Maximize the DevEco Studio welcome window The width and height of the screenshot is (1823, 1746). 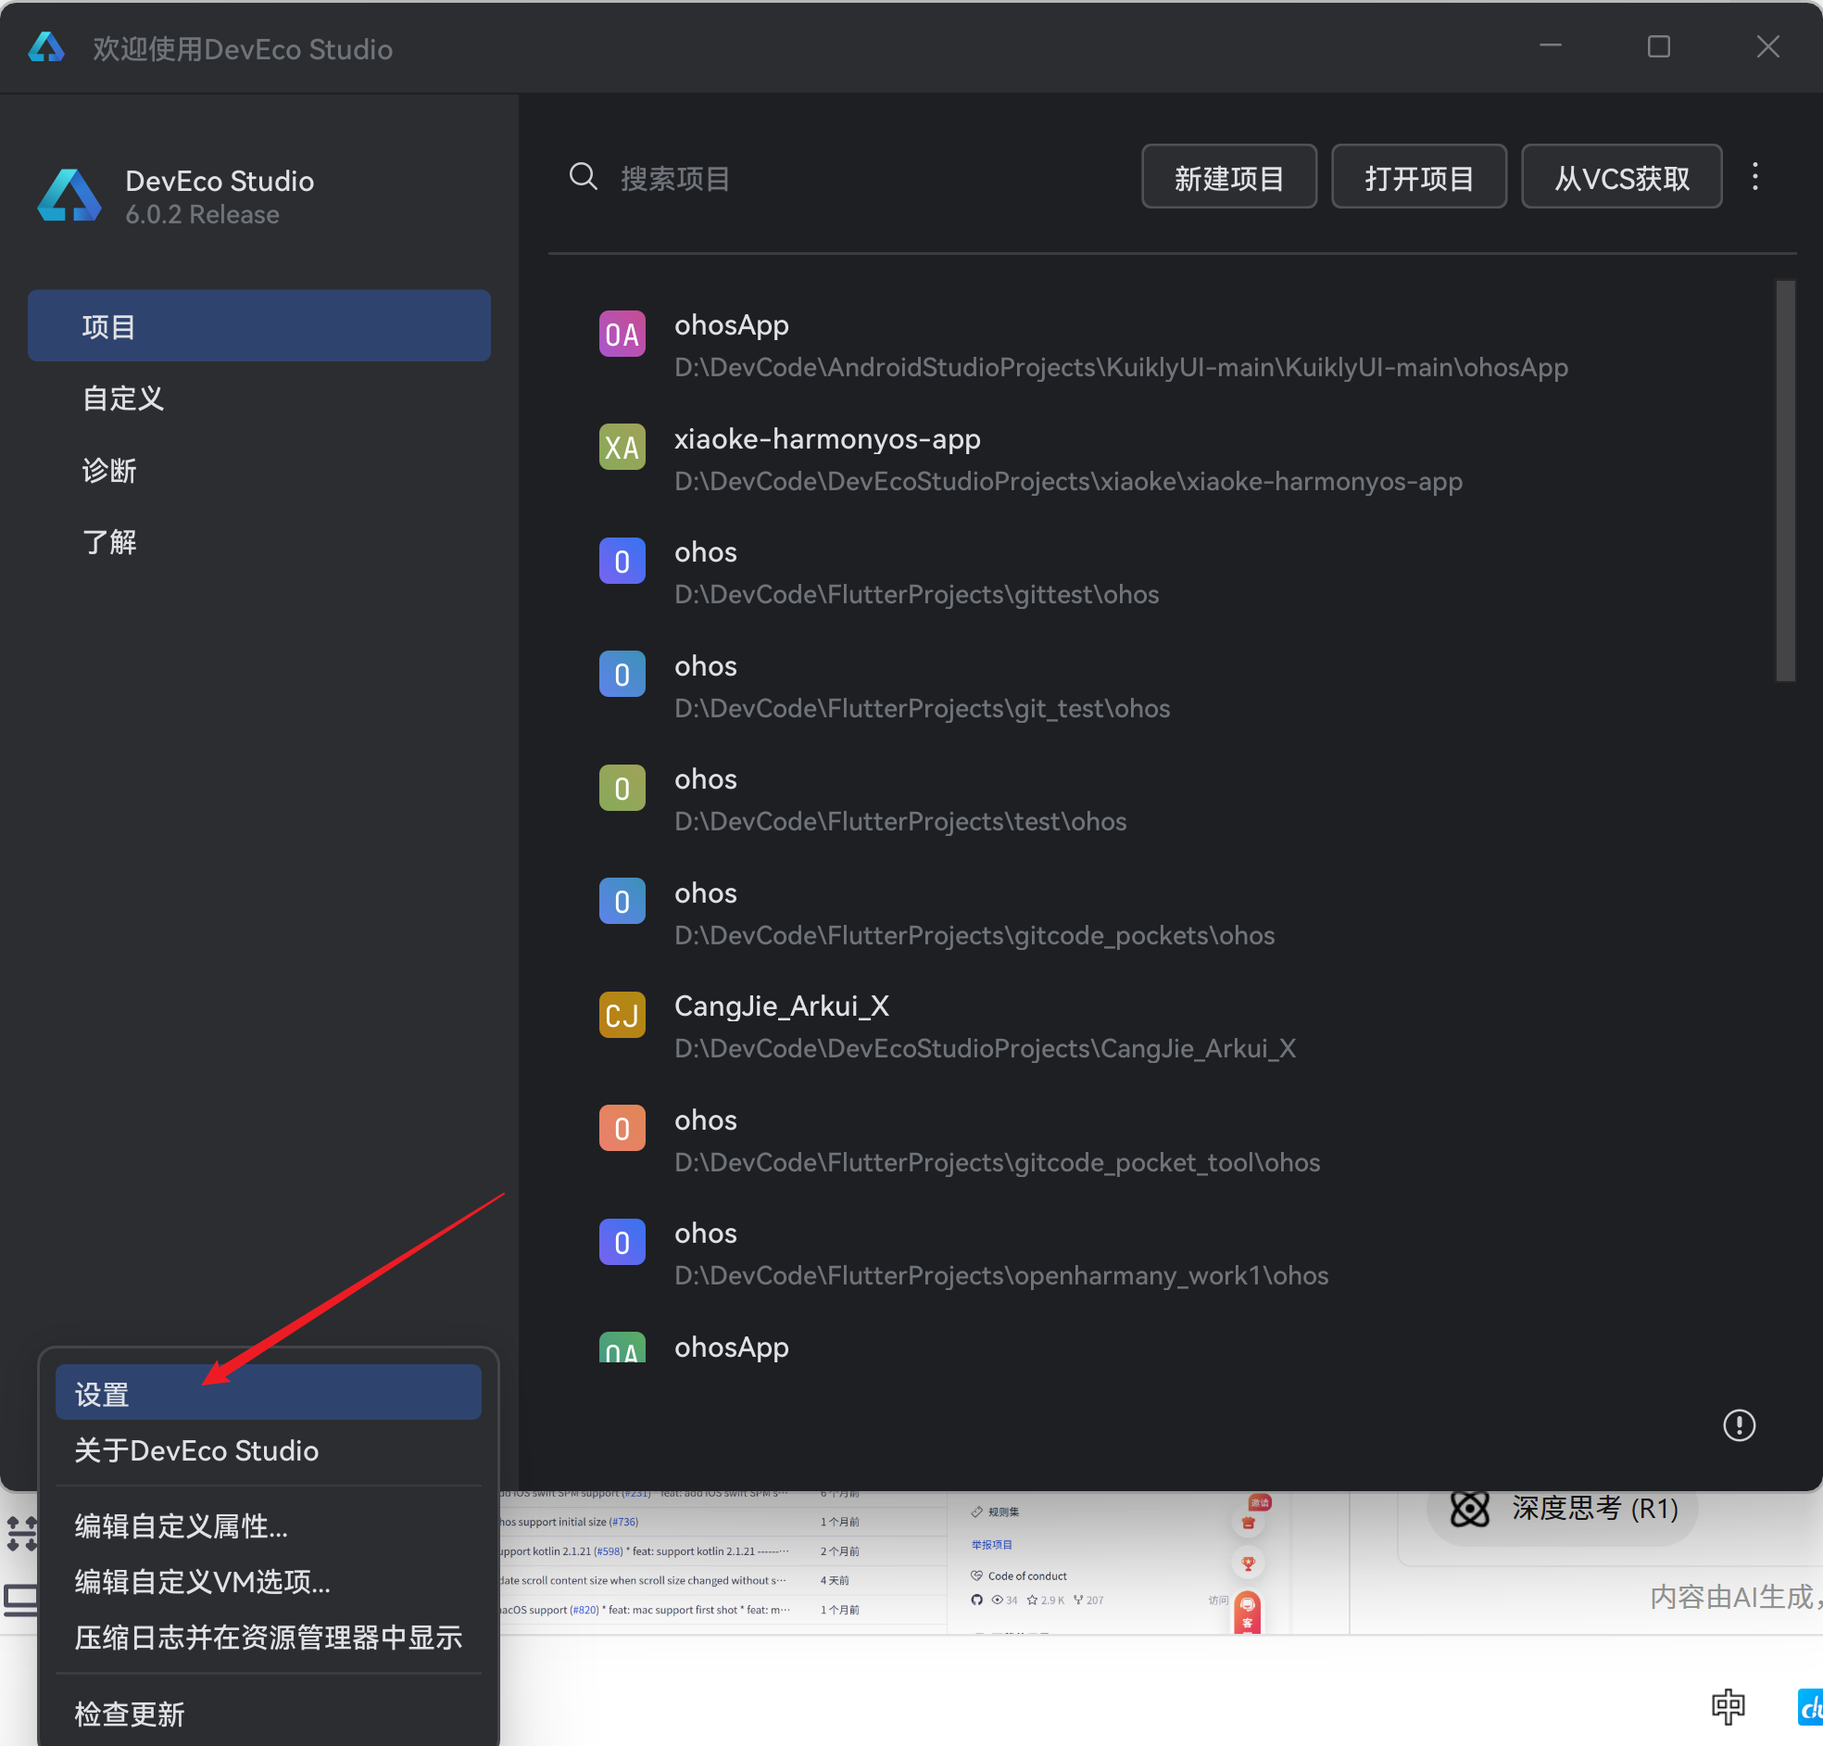tap(1658, 46)
